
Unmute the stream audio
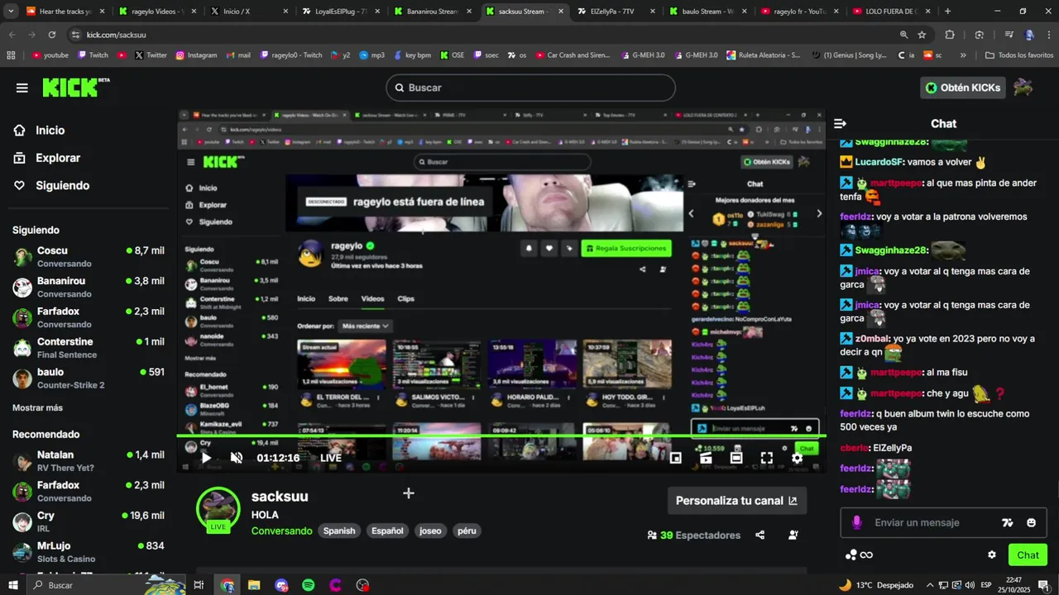tap(237, 458)
